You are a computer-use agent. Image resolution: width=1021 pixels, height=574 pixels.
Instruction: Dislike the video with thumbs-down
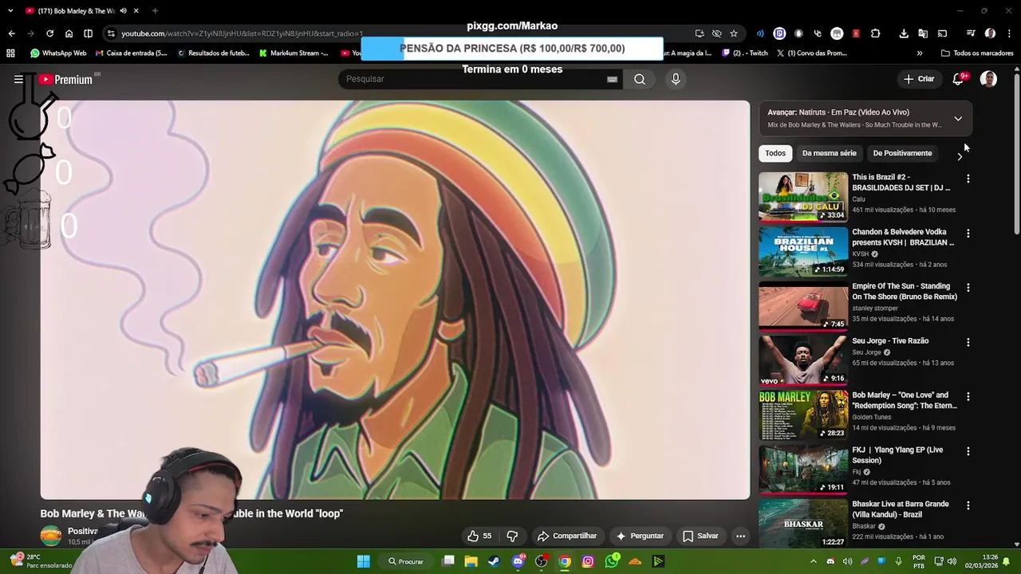tap(513, 536)
